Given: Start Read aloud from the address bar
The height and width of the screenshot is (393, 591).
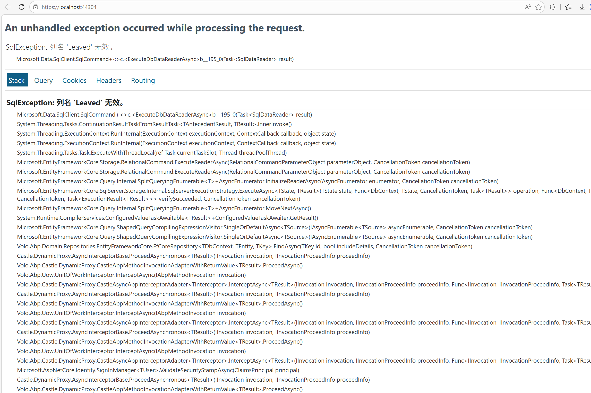Looking at the screenshot, I should tap(528, 7).
